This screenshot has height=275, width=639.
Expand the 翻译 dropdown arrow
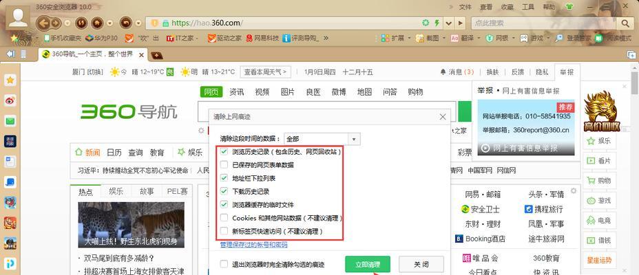coord(478,38)
